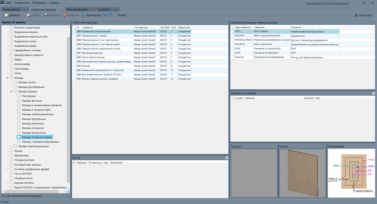Click the nested rectangles Изображение diagram
Image resolution: width=377 pixels, height=204 pixels.
click(351, 173)
